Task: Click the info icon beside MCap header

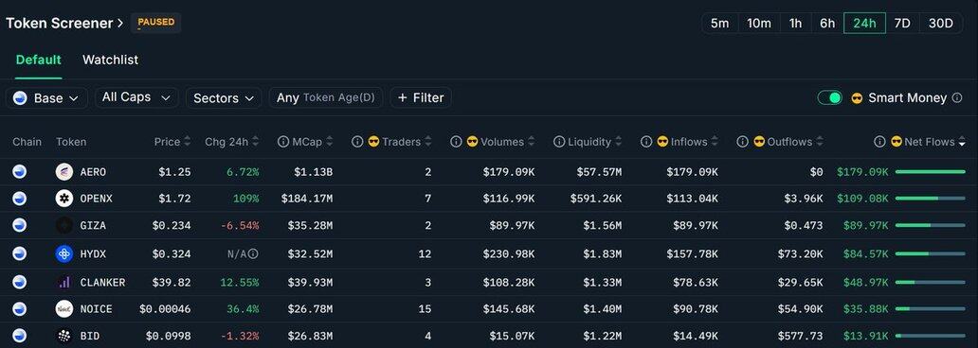Action: (283, 142)
